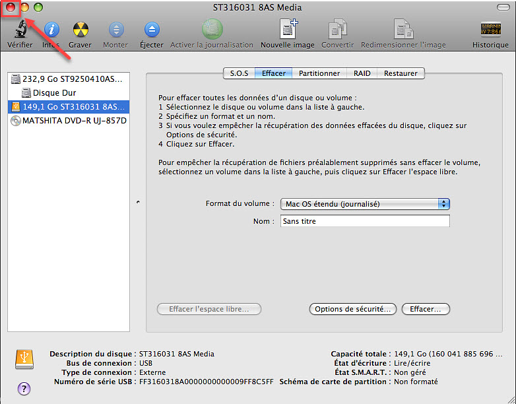516x404 pixels.
Task: Open disk Infos from toolbar
Action: 51,30
